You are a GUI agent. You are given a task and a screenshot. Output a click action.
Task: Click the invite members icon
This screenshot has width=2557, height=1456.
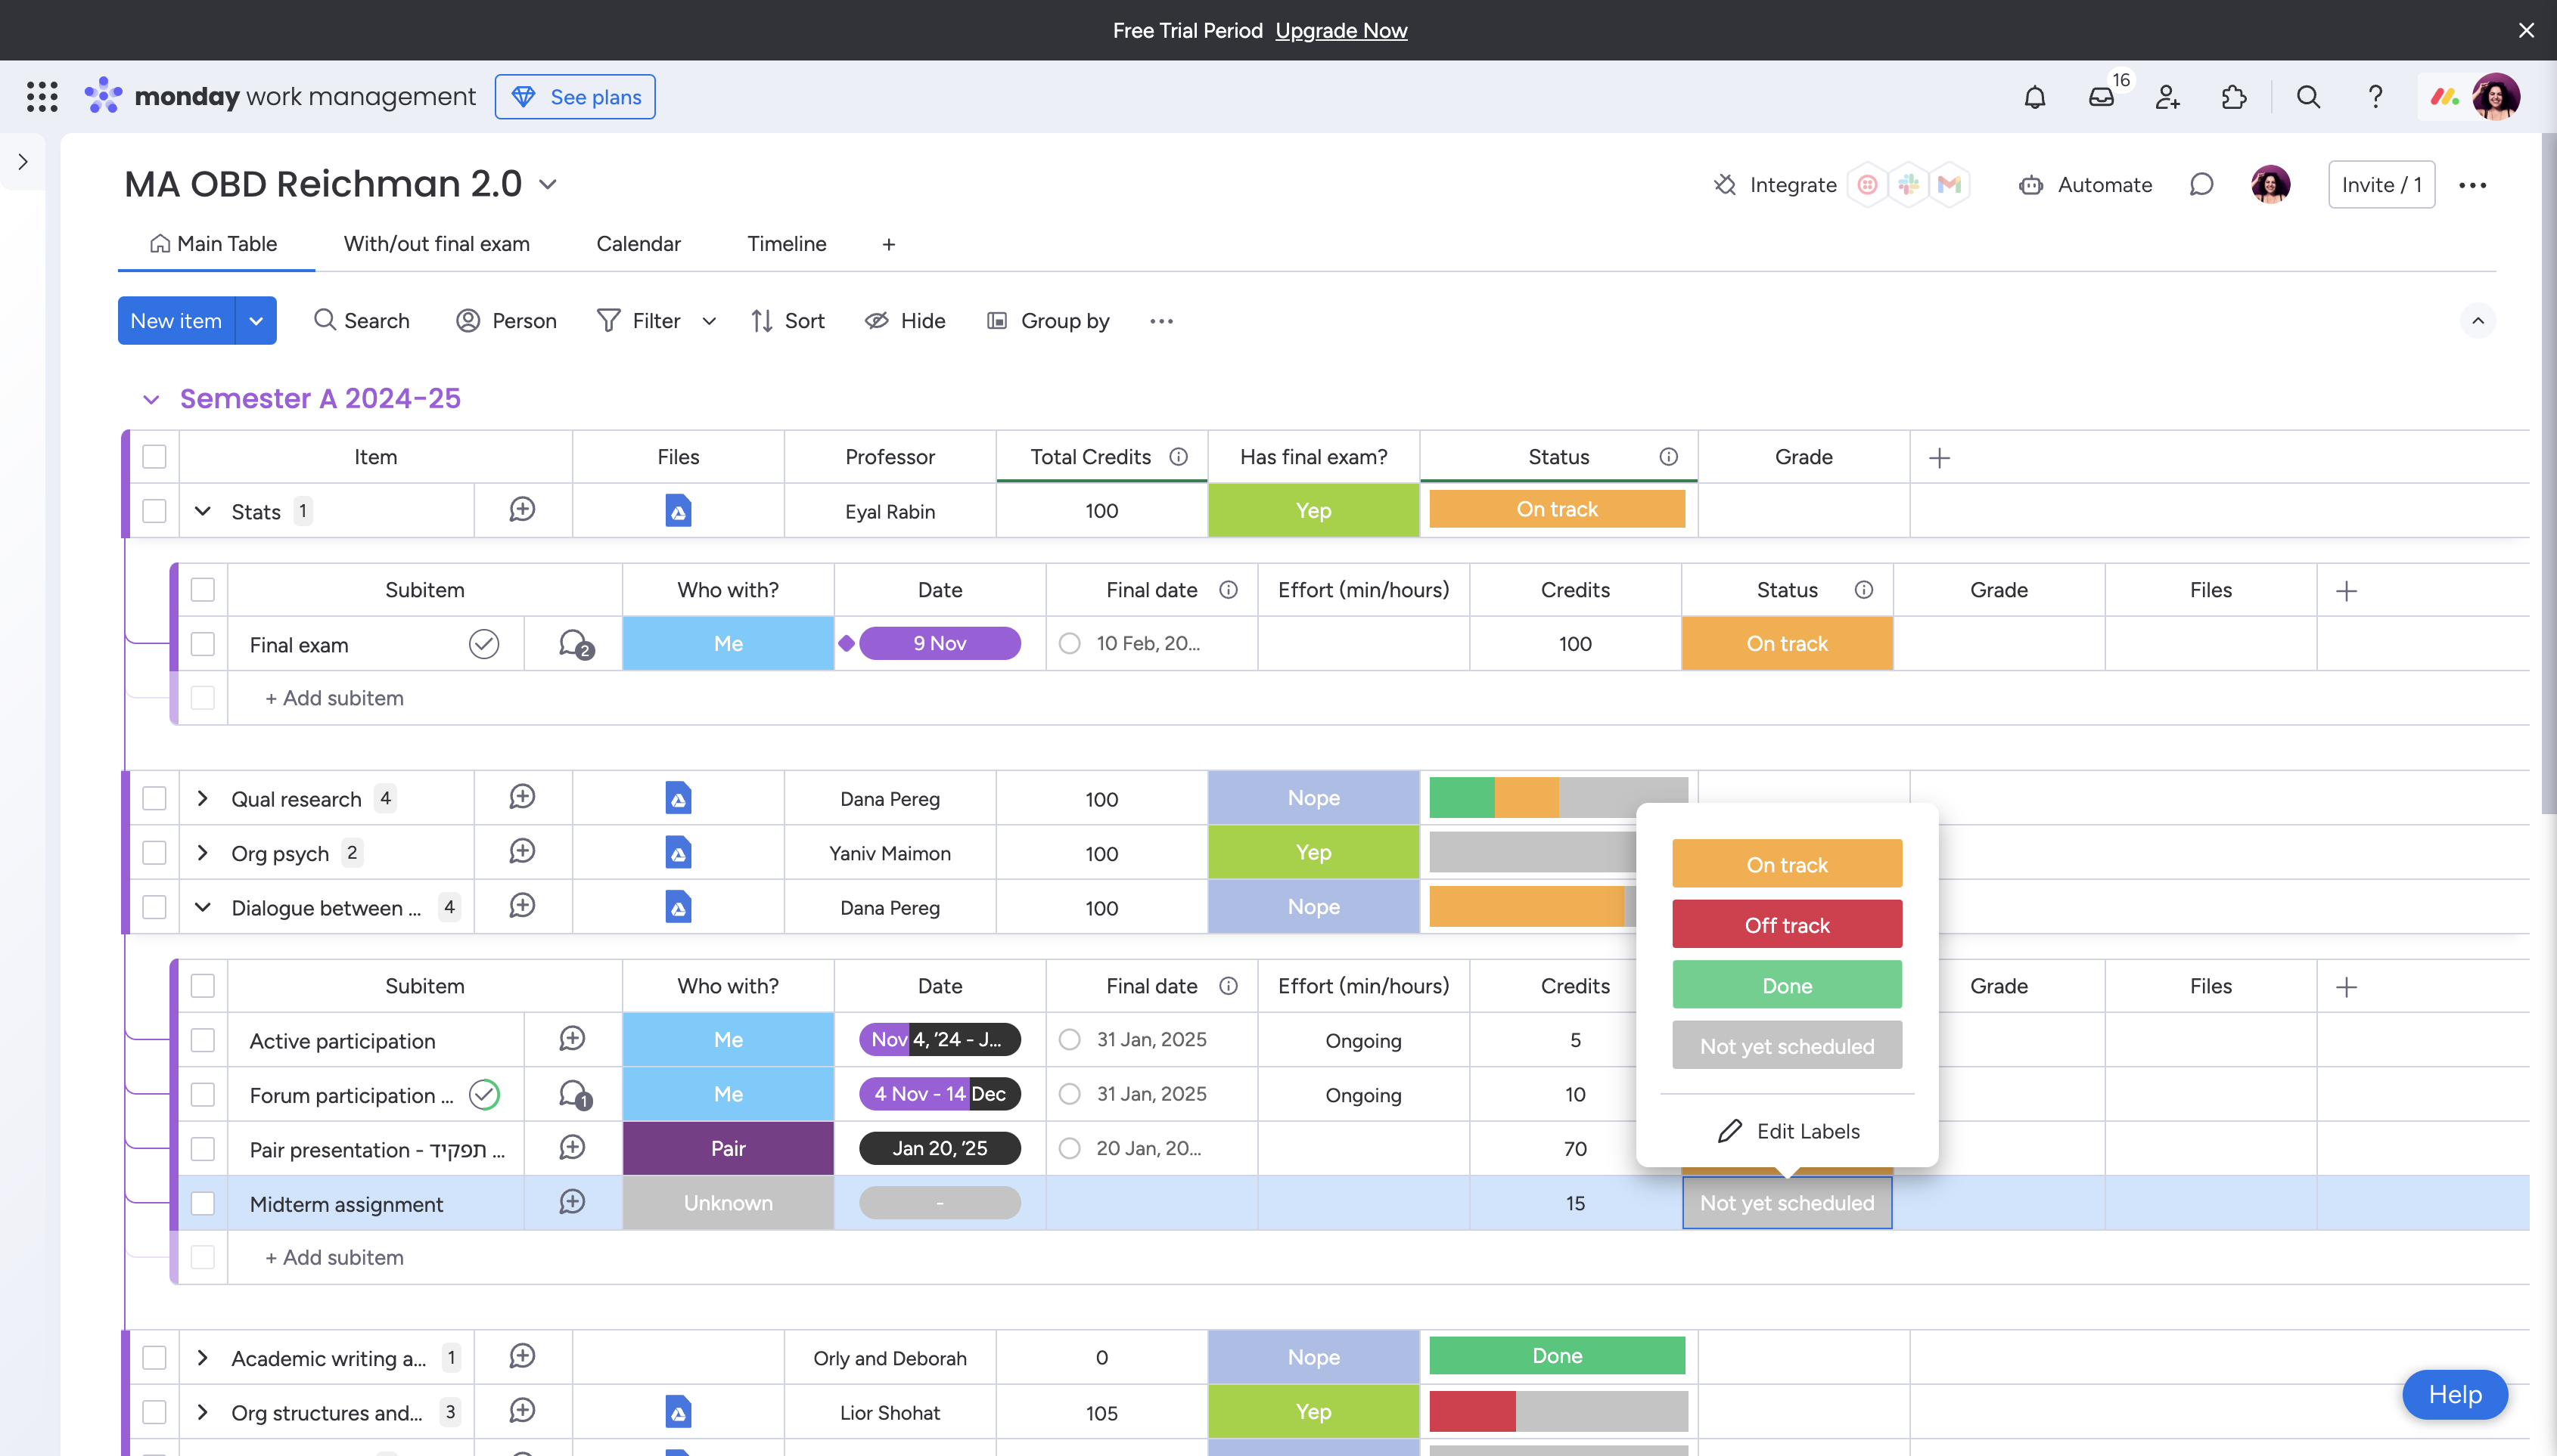point(2168,97)
